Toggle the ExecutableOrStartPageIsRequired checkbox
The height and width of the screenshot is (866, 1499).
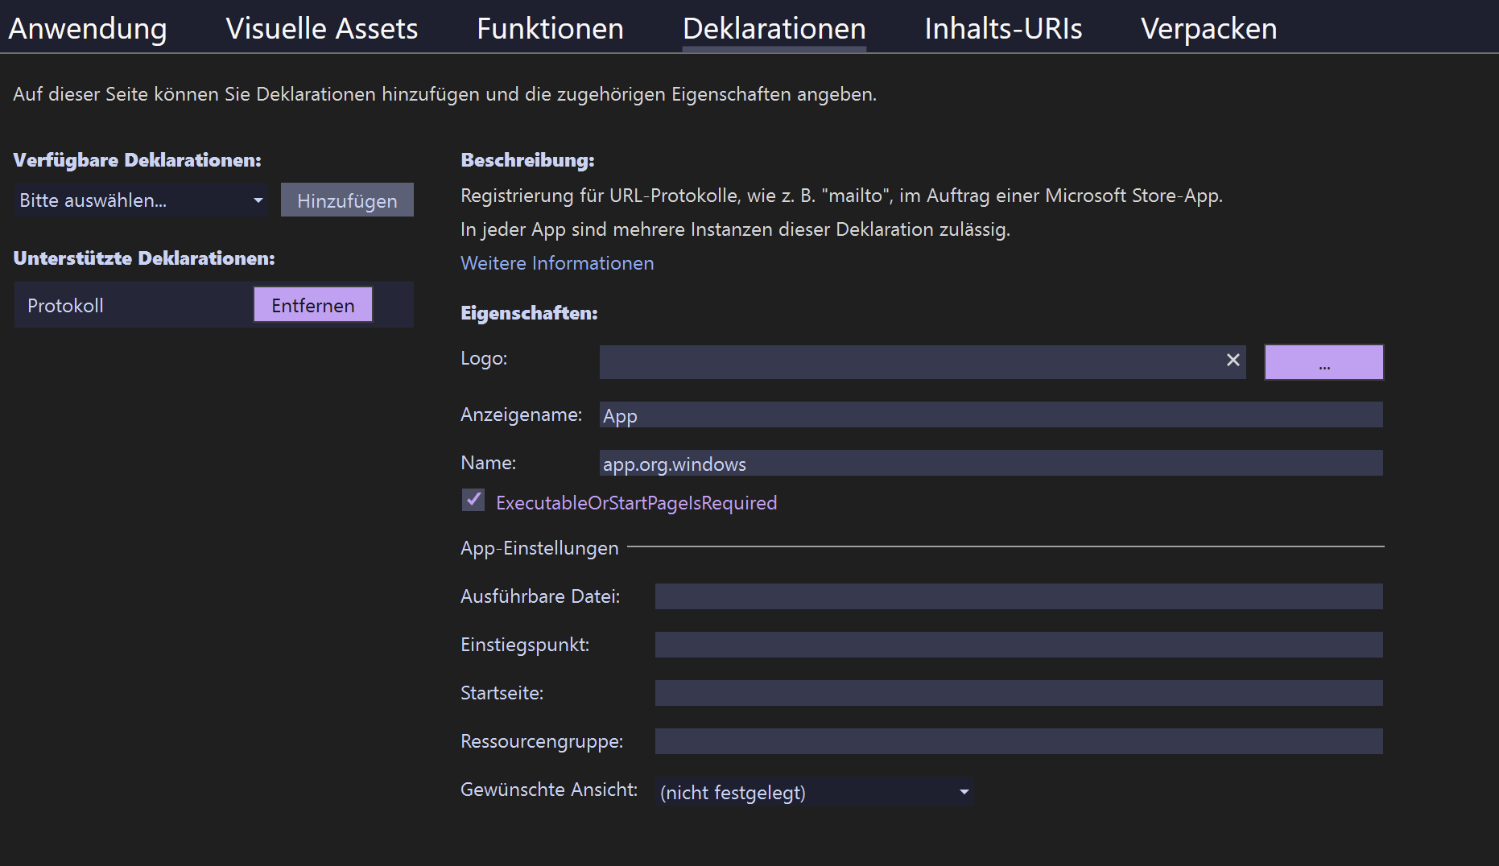(x=473, y=501)
